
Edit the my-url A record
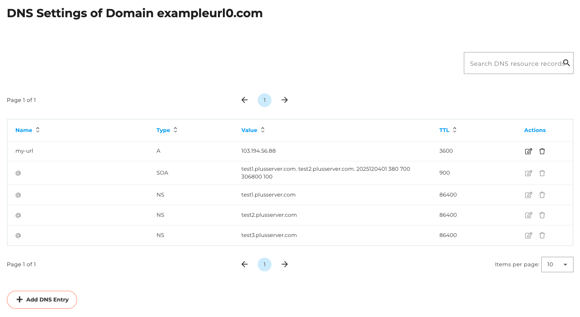click(x=528, y=151)
